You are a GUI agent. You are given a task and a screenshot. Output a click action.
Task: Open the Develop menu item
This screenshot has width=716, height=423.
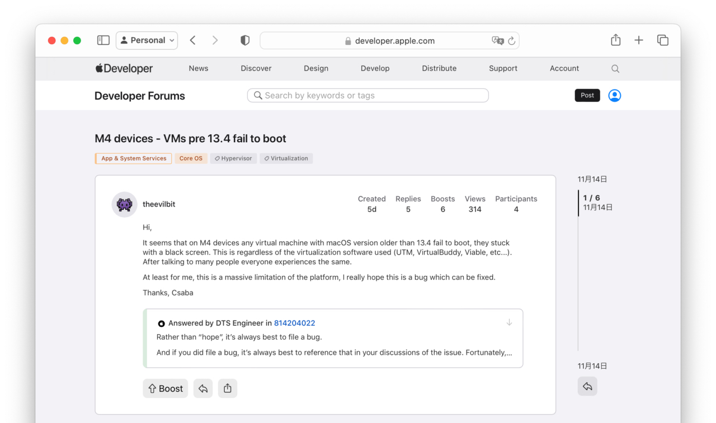coord(375,68)
